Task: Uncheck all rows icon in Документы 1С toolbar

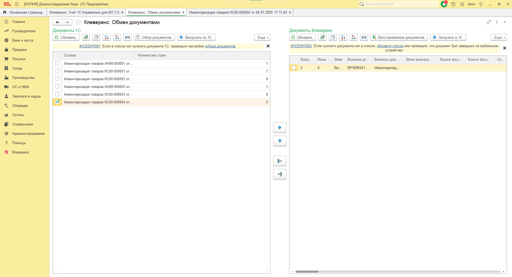Action: 96,38
